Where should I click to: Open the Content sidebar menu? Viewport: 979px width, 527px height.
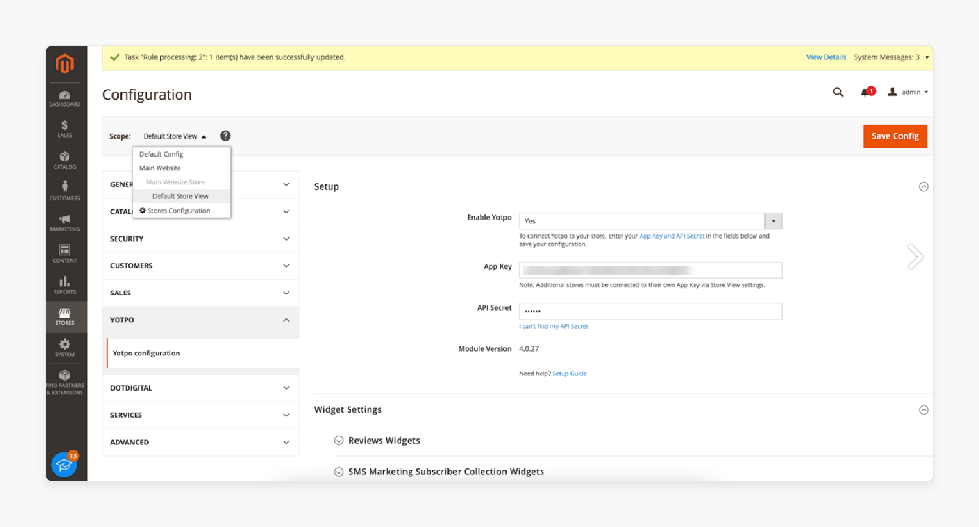coord(65,254)
